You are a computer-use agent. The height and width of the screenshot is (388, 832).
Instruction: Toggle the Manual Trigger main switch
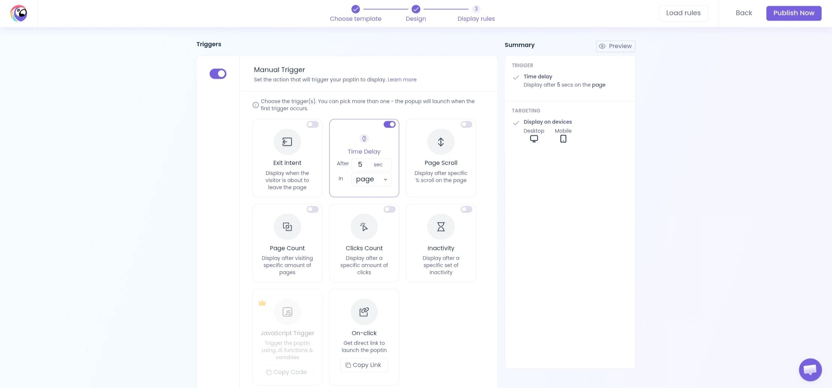(x=218, y=74)
